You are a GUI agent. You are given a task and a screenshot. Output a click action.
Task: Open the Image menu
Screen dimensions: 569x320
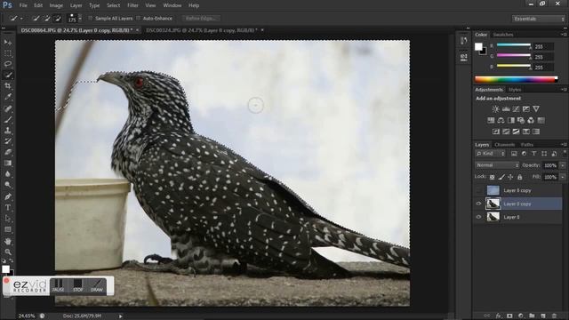tap(56, 5)
